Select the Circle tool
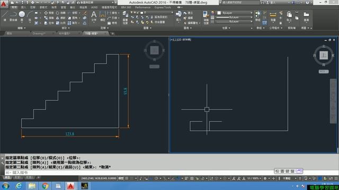 point(22,16)
